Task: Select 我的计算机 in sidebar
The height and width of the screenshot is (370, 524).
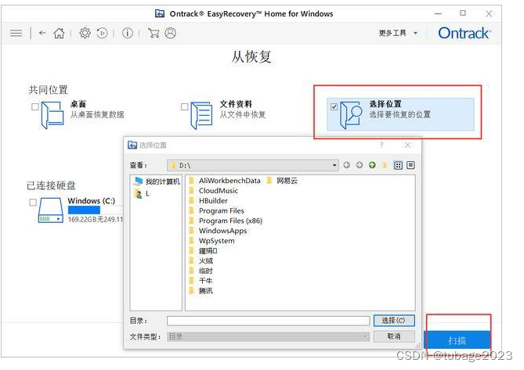Action: coord(157,181)
